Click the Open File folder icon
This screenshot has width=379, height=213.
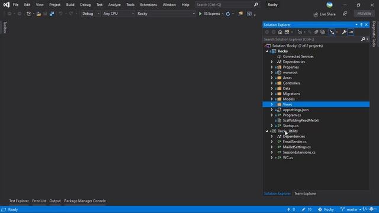coord(38,14)
